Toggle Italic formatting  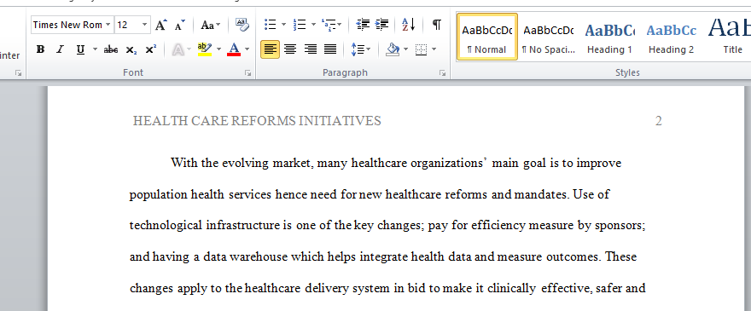click(x=60, y=49)
